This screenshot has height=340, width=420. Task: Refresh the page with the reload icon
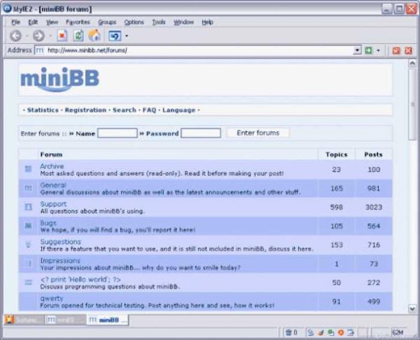(x=77, y=35)
